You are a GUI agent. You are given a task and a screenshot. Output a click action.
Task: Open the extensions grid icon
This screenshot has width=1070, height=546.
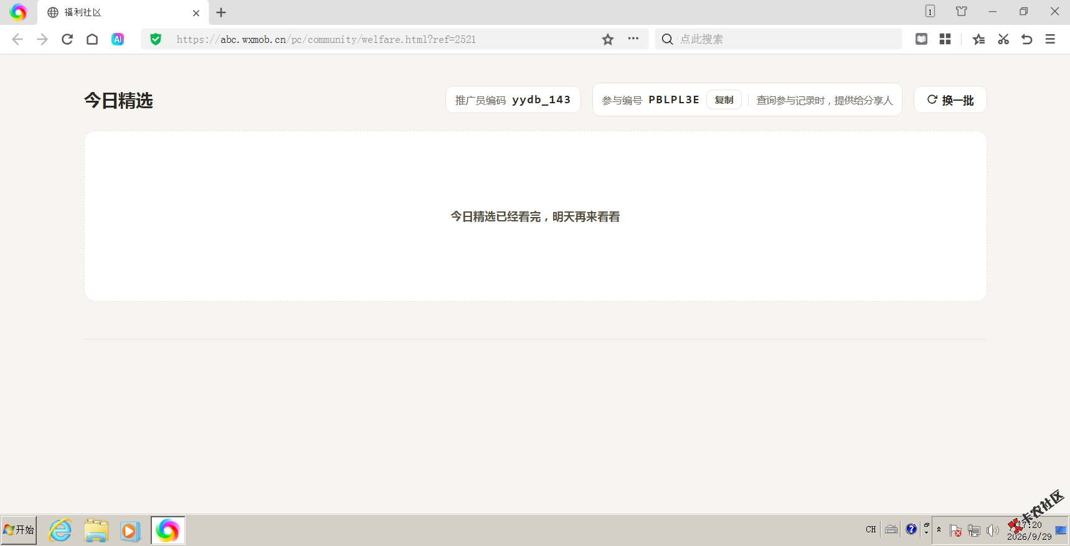[945, 39]
